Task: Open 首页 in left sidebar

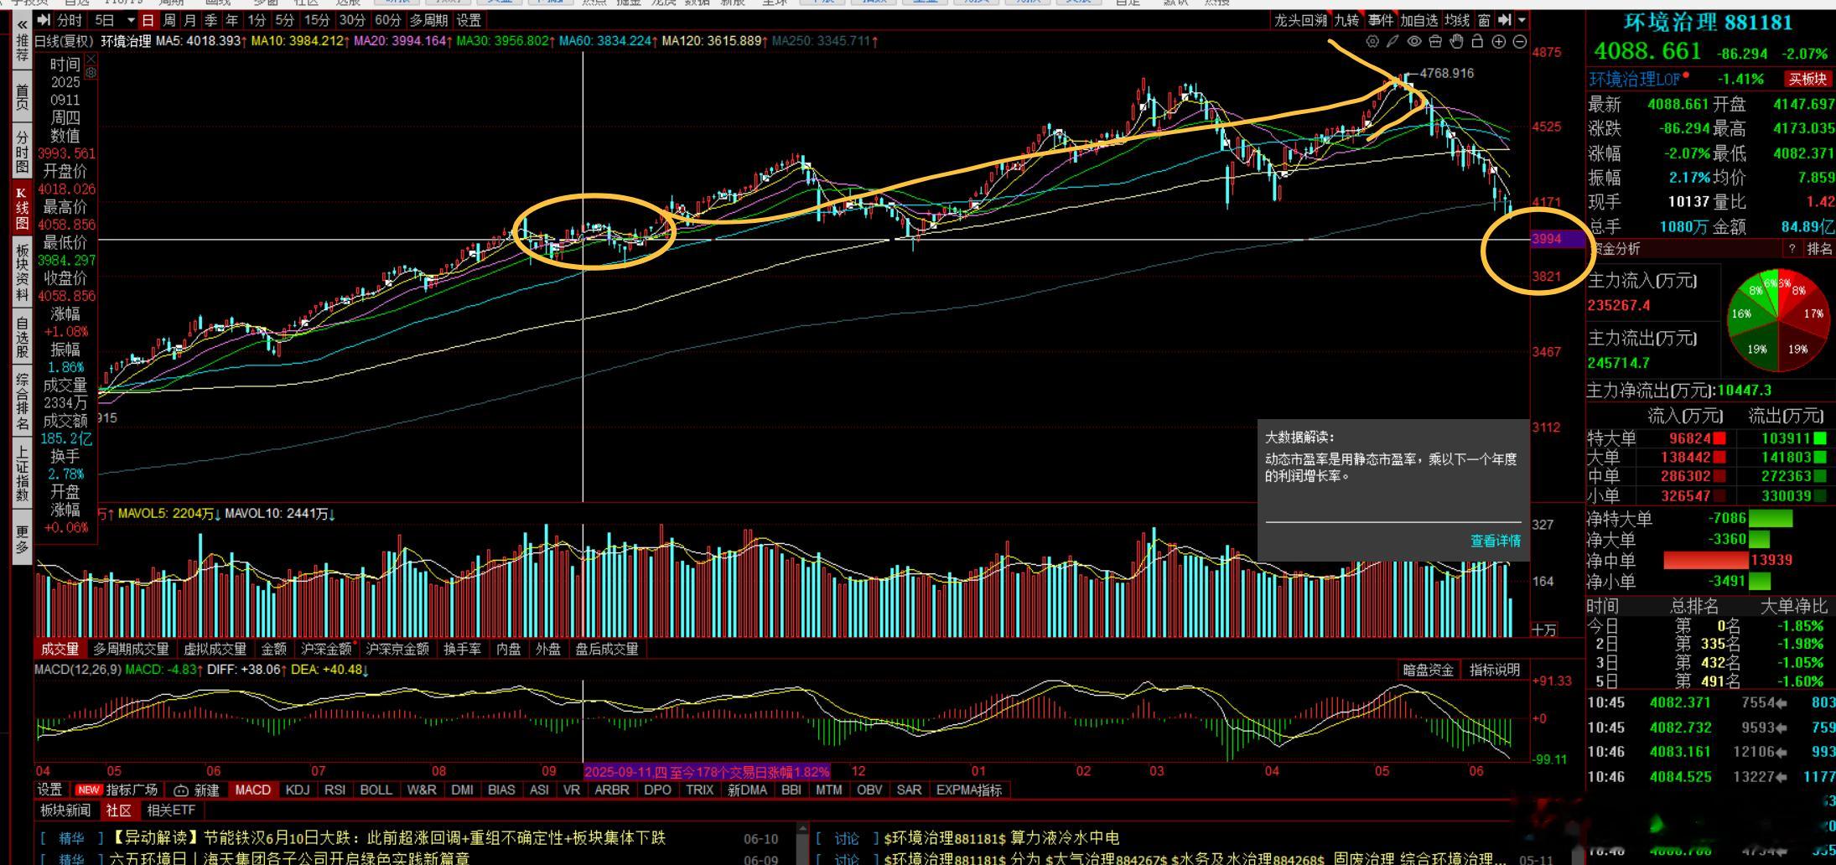Action: pyautogui.click(x=22, y=96)
